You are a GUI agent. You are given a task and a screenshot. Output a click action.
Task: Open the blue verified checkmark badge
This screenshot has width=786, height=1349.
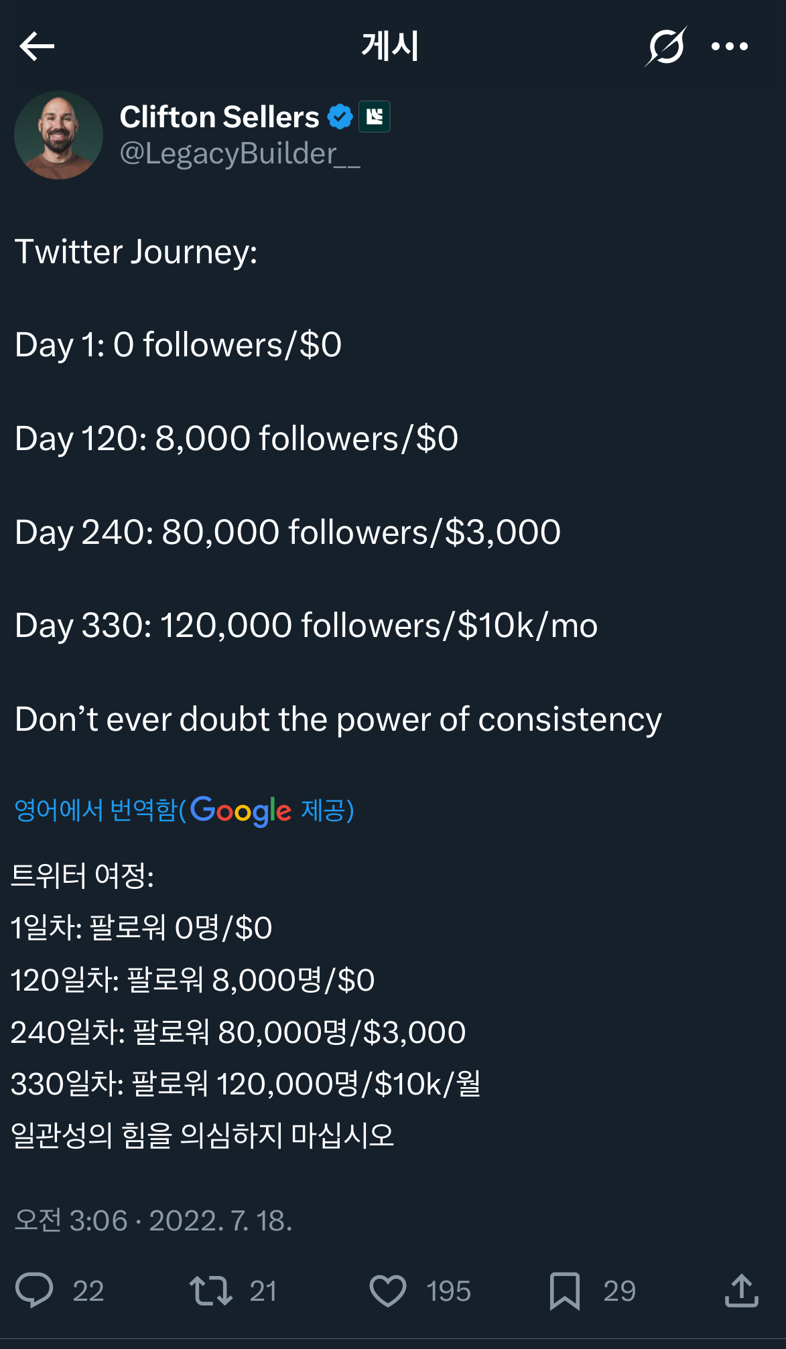(340, 117)
